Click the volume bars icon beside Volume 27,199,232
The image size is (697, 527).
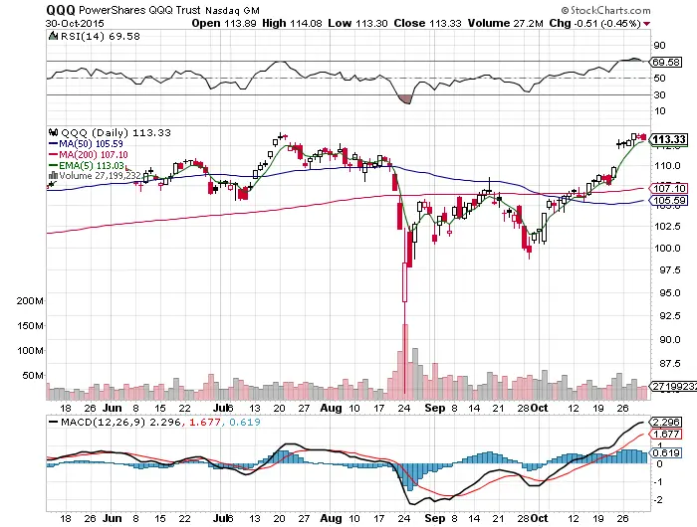tap(53, 175)
